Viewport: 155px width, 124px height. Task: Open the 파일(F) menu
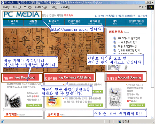6,7
